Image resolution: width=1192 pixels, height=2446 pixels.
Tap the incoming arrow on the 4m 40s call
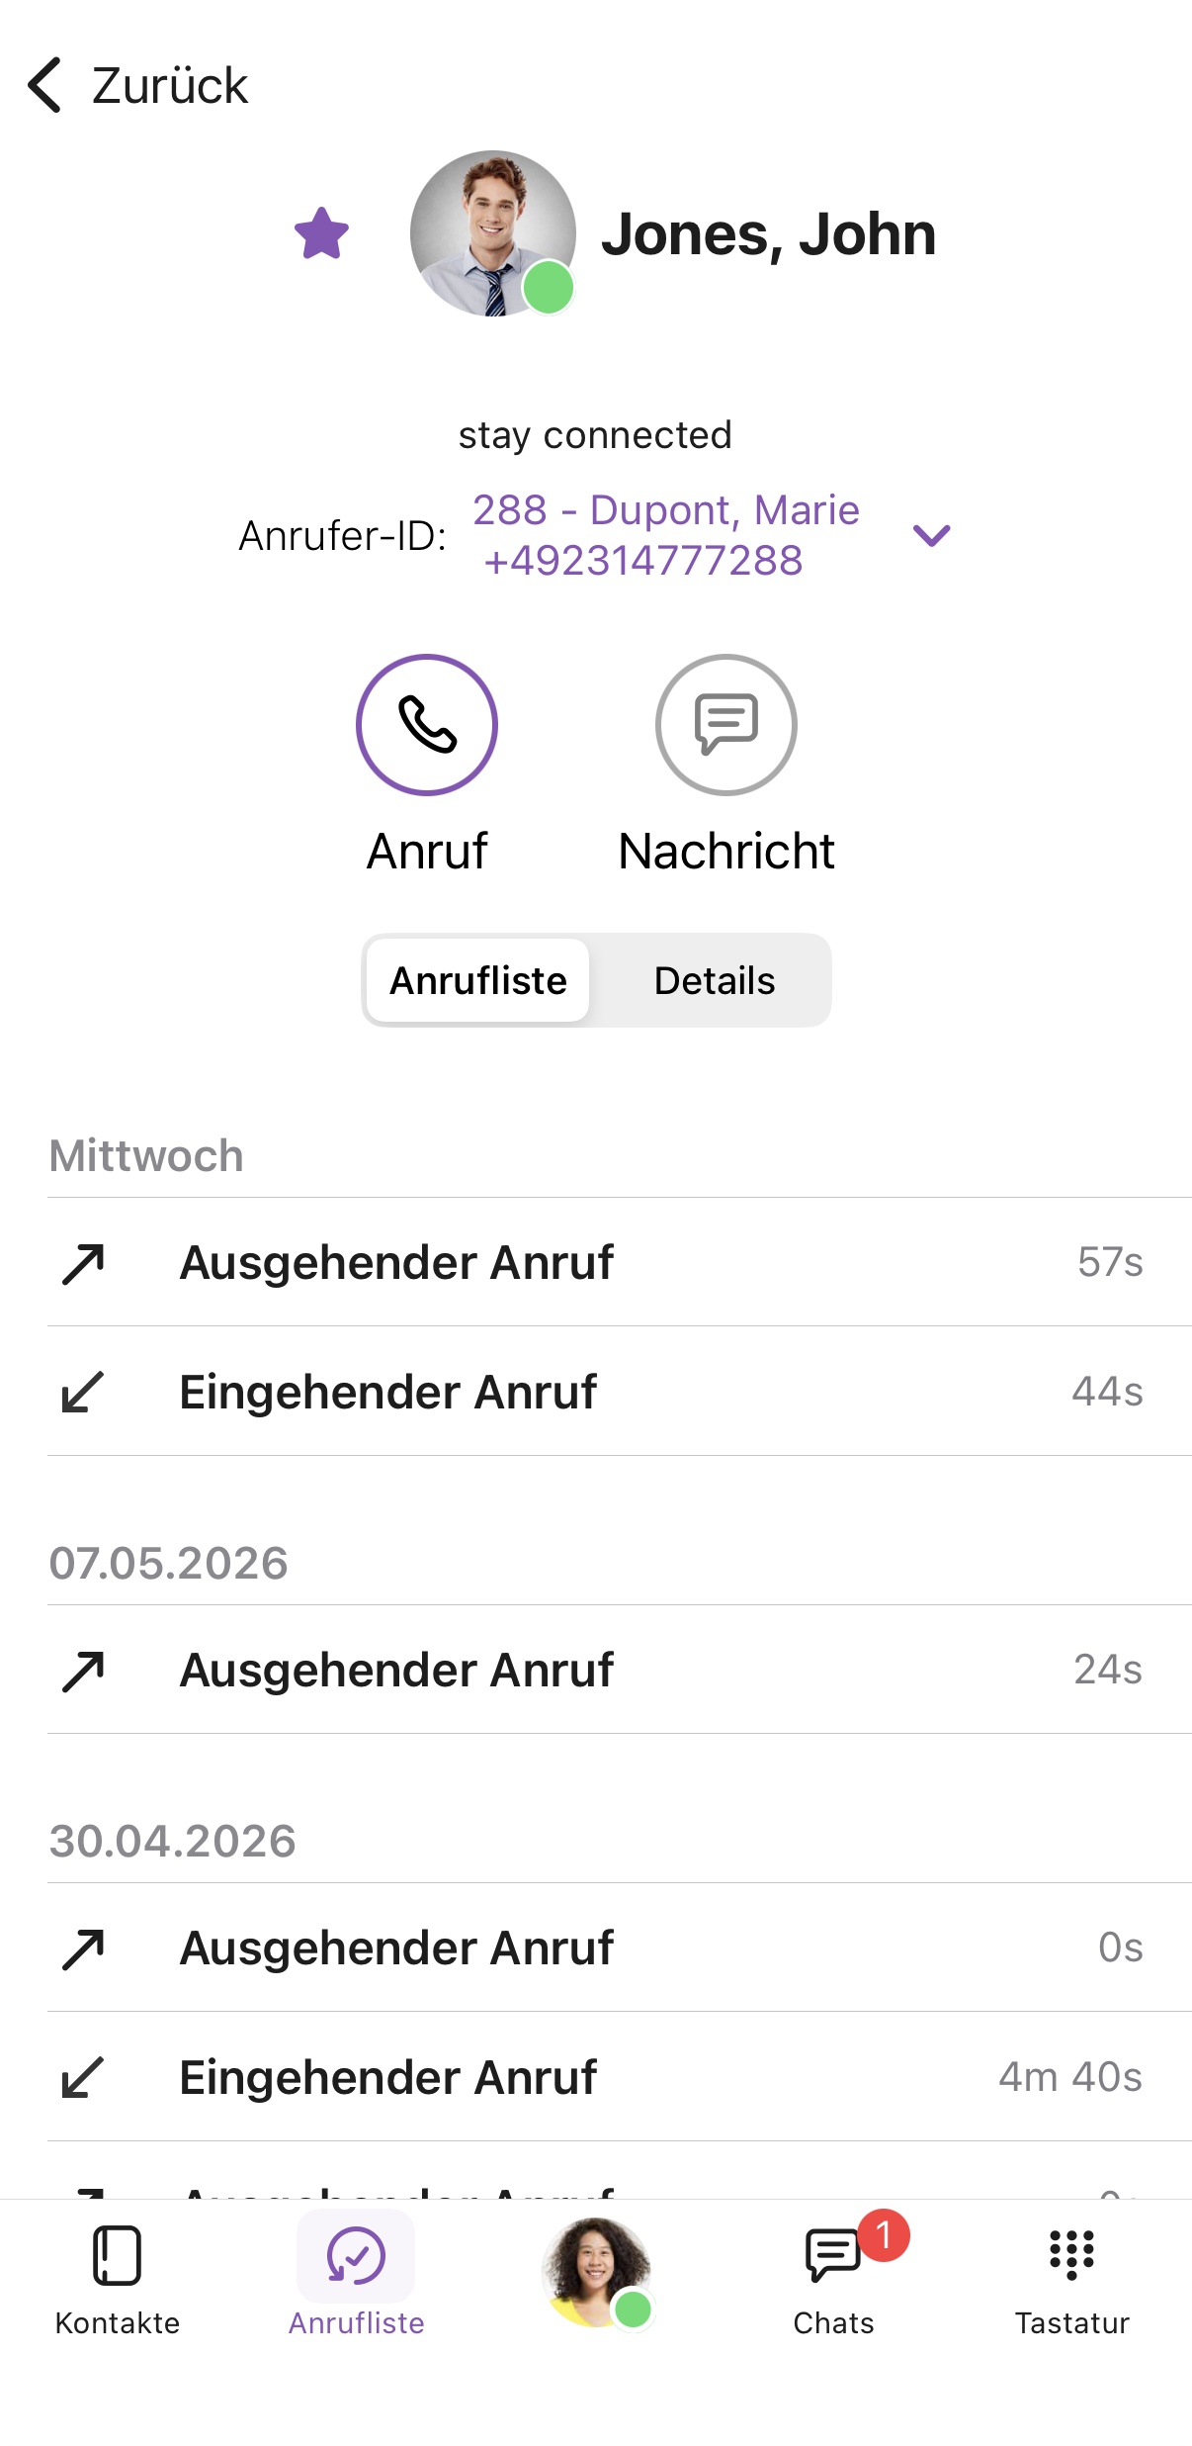tap(83, 2077)
